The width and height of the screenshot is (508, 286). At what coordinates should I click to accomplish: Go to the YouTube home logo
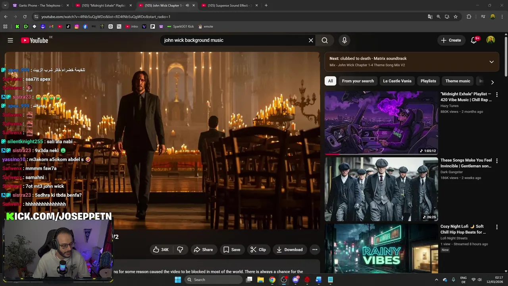pos(35,40)
